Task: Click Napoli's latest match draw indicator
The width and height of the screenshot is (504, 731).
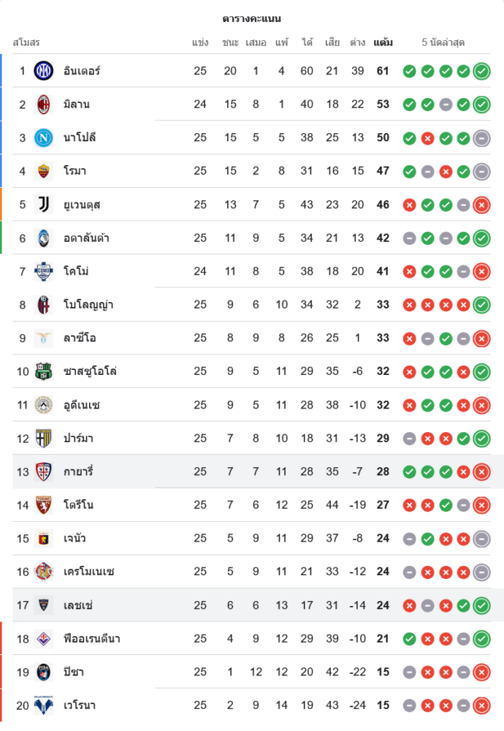Action: tap(481, 137)
